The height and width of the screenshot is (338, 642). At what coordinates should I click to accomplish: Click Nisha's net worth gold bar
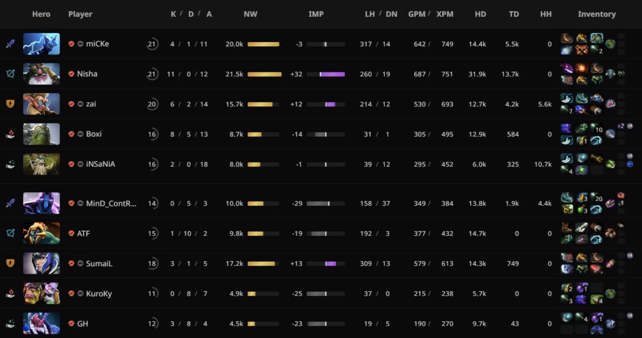tap(265, 74)
